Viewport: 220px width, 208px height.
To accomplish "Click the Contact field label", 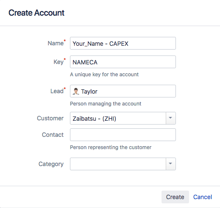I will [53, 135].
